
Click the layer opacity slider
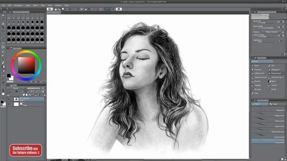(x=34, y=88)
